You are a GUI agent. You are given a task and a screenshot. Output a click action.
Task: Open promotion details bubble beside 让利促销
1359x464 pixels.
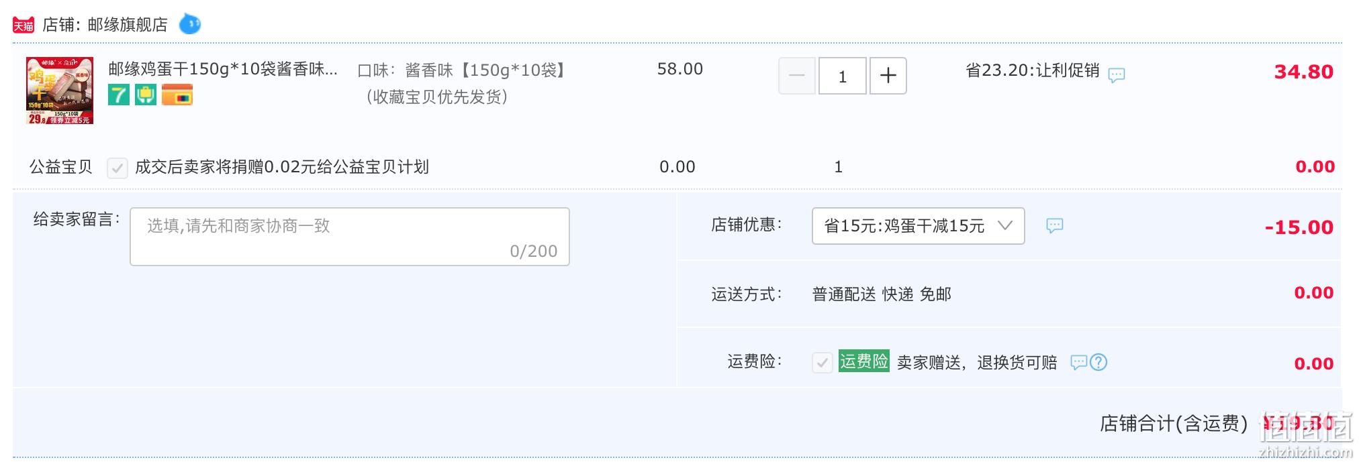click(x=1117, y=74)
